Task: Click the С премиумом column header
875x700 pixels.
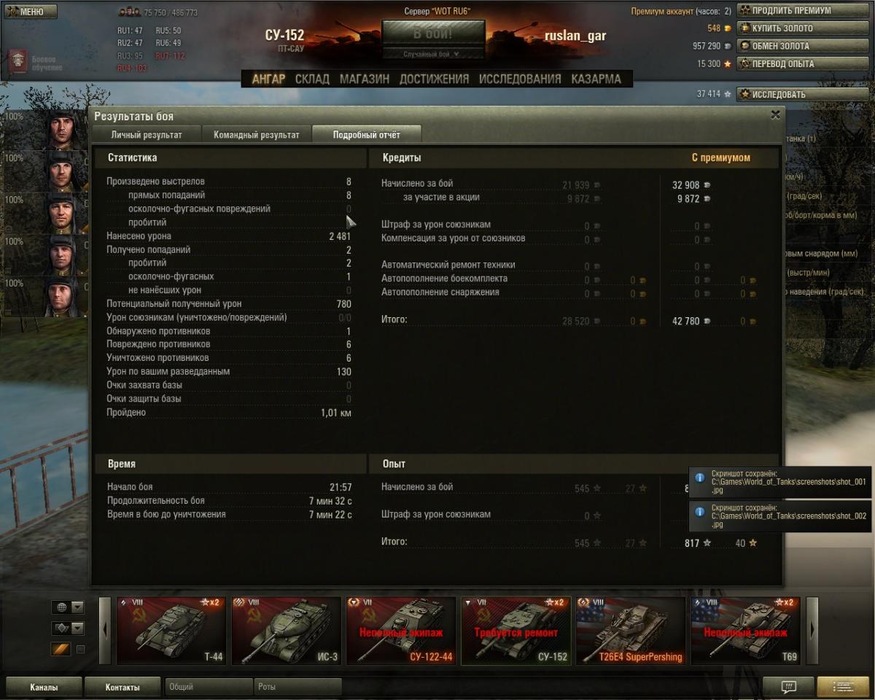Action: pos(720,157)
